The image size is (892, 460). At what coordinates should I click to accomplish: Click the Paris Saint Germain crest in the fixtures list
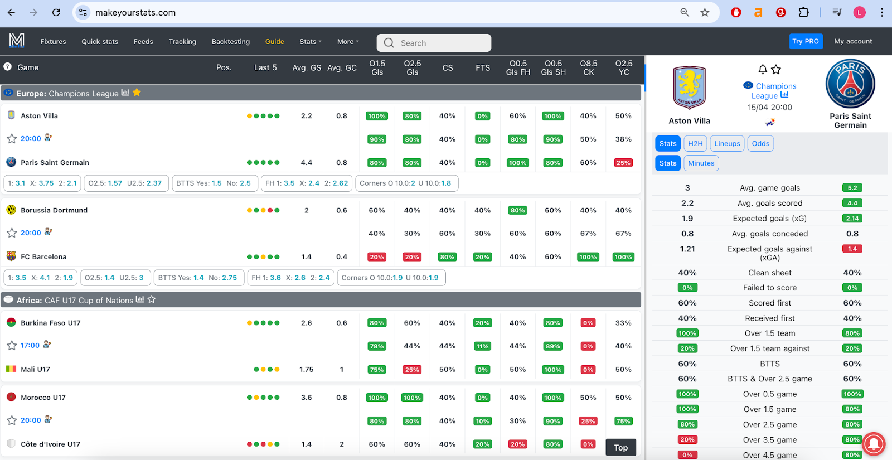click(11, 162)
